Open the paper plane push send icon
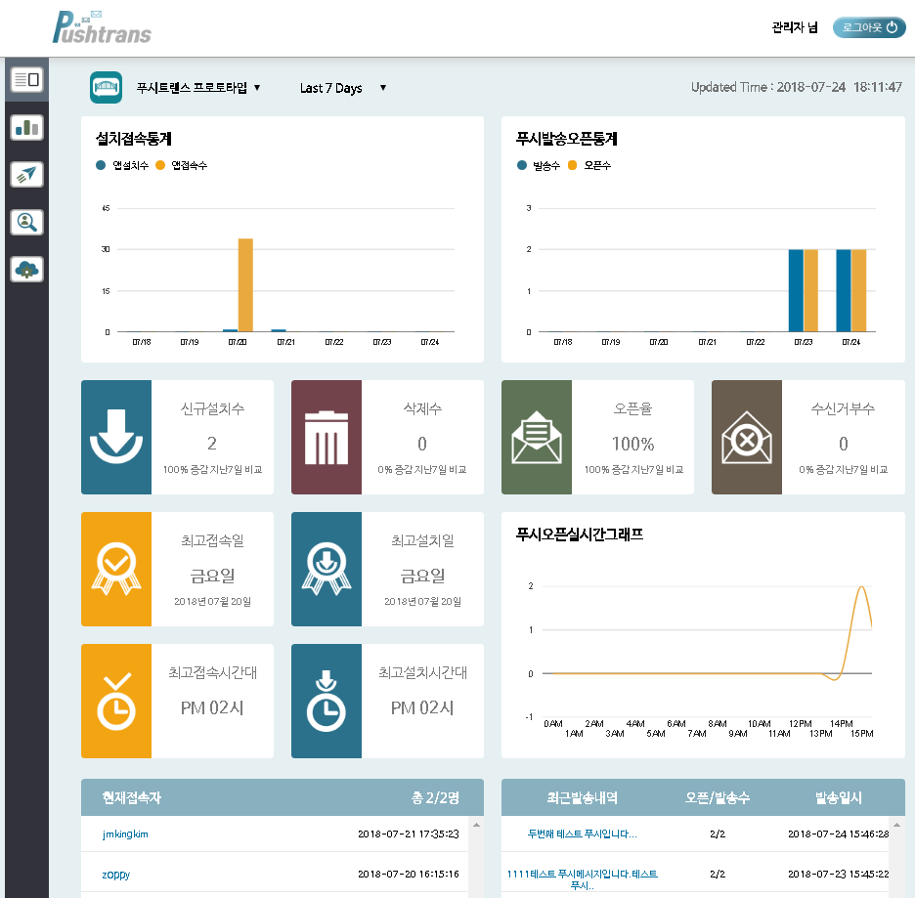The height and width of the screenshot is (898, 915). click(x=26, y=174)
